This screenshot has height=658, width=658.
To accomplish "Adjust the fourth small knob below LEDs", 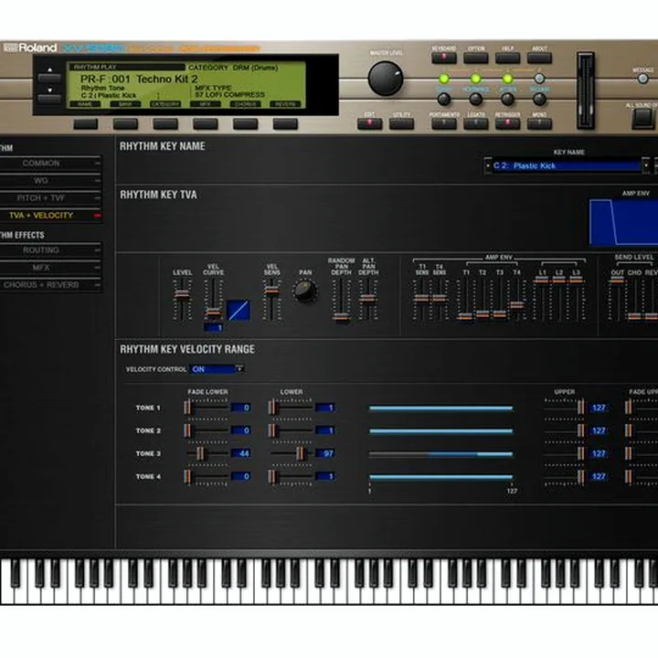I will click(x=539, y=99).
